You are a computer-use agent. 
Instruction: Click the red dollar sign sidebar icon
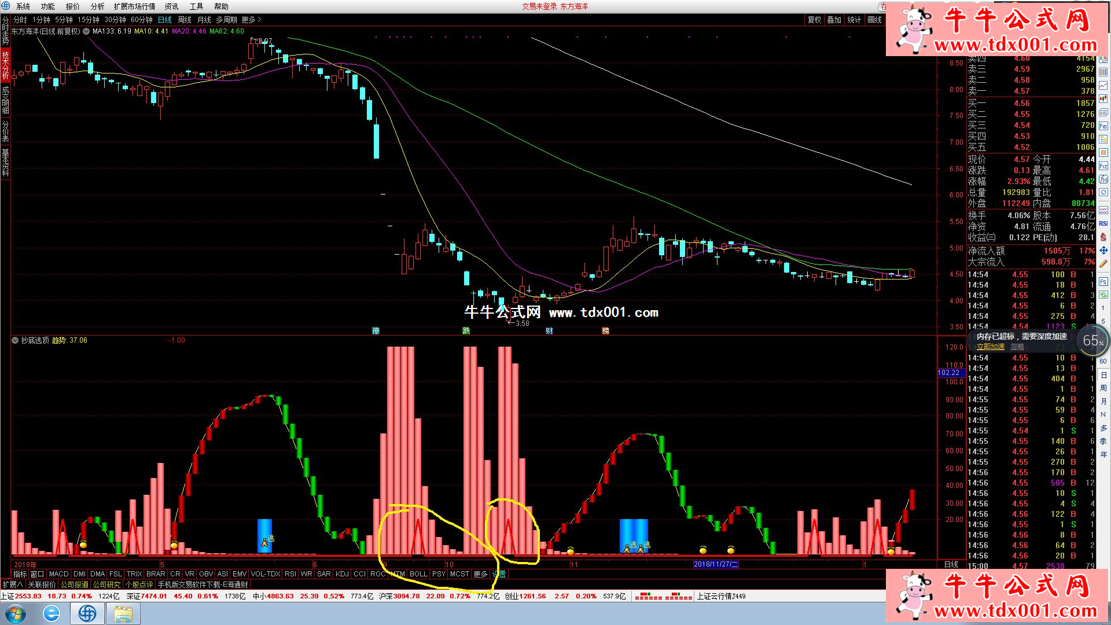[1103, 237]
